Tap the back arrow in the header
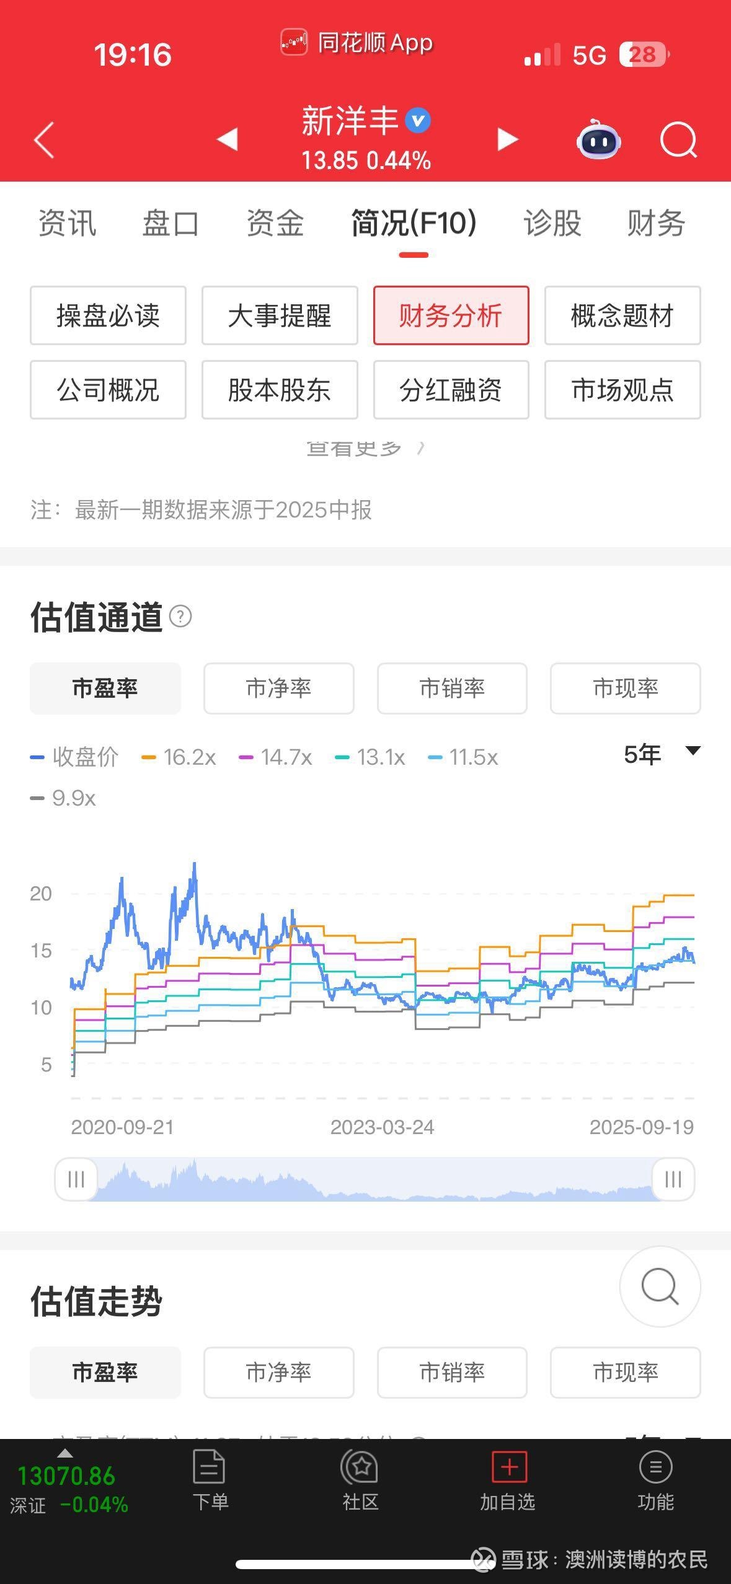The image size is (731, 1584). click(43, 140)
